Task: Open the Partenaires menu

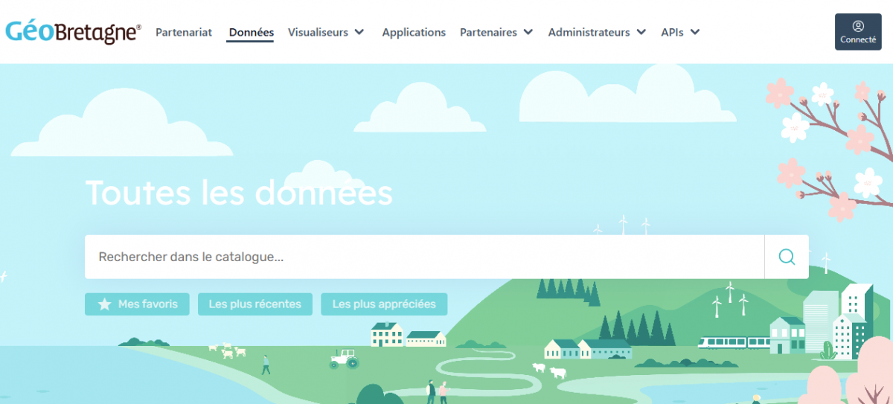Action: click(x=488, y=32)
